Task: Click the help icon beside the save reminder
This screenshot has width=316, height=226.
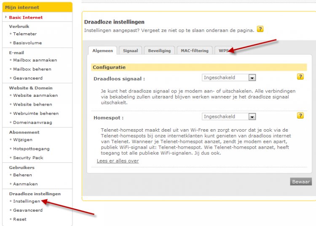Action: pyautogui.click(x=260, y=29)
